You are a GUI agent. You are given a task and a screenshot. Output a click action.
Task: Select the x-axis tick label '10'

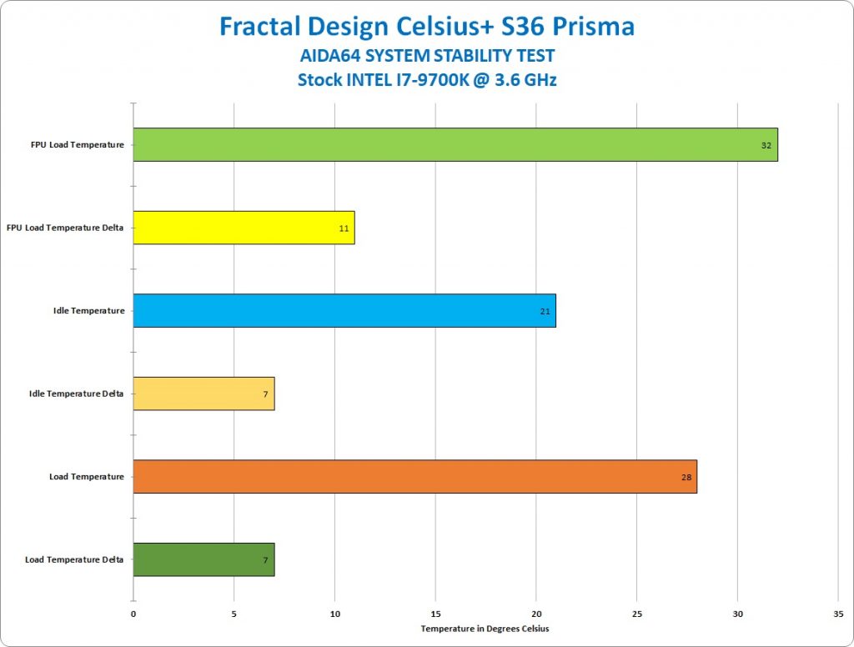pyautogui.click(x=335, y=614)
